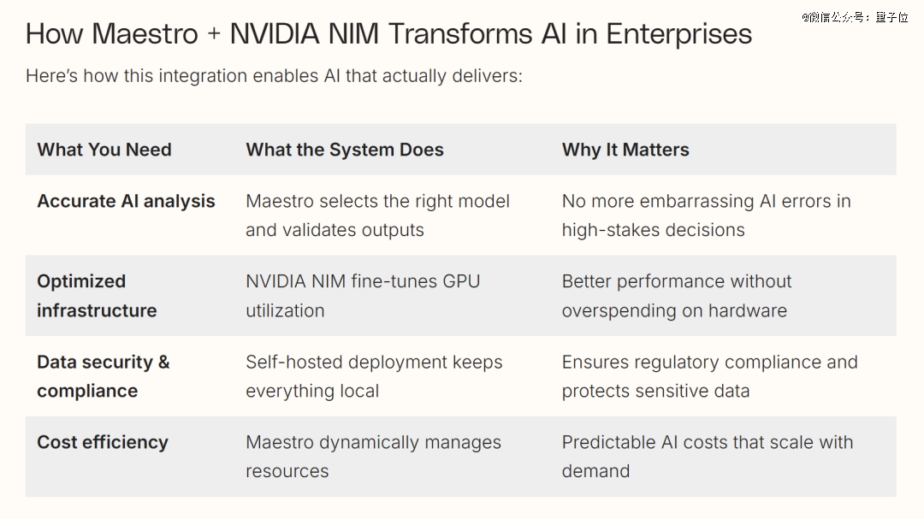Image resolution: width=924 pixels, height=519 pixels.
Task: Select the 'What You Need' column header
Action: tap(104, 150)
